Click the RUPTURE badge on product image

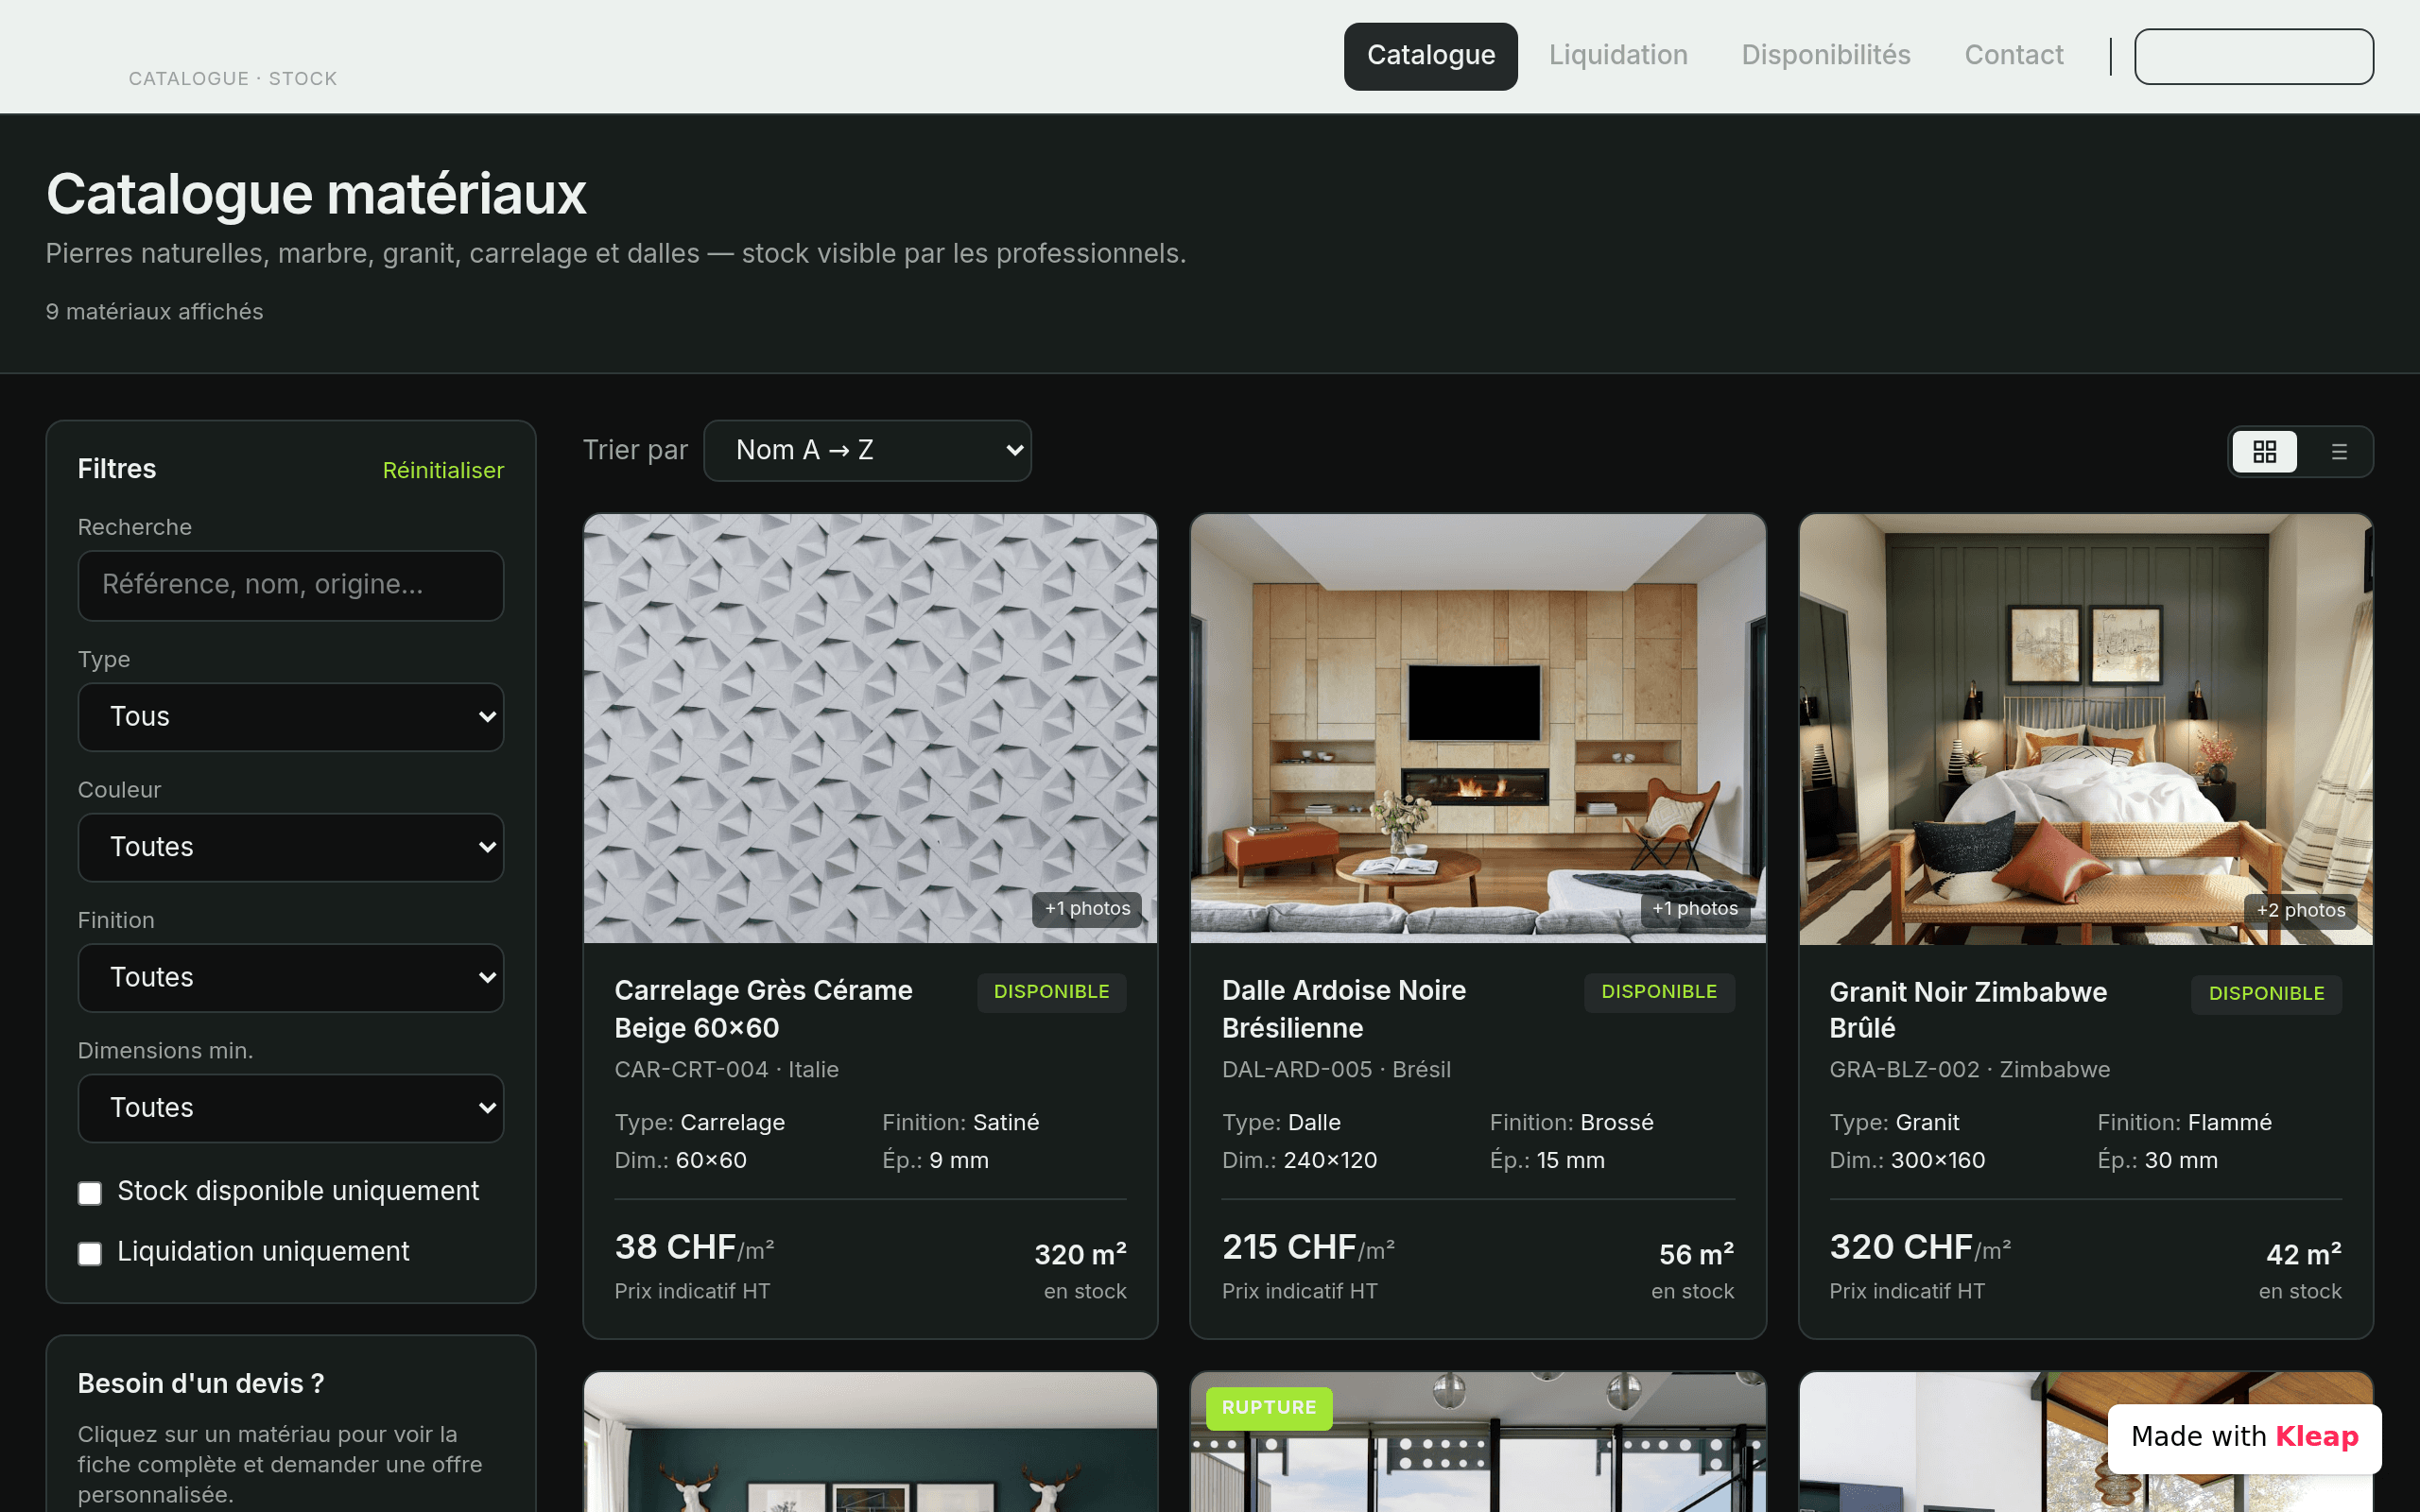click(x=1269, y=1408)
